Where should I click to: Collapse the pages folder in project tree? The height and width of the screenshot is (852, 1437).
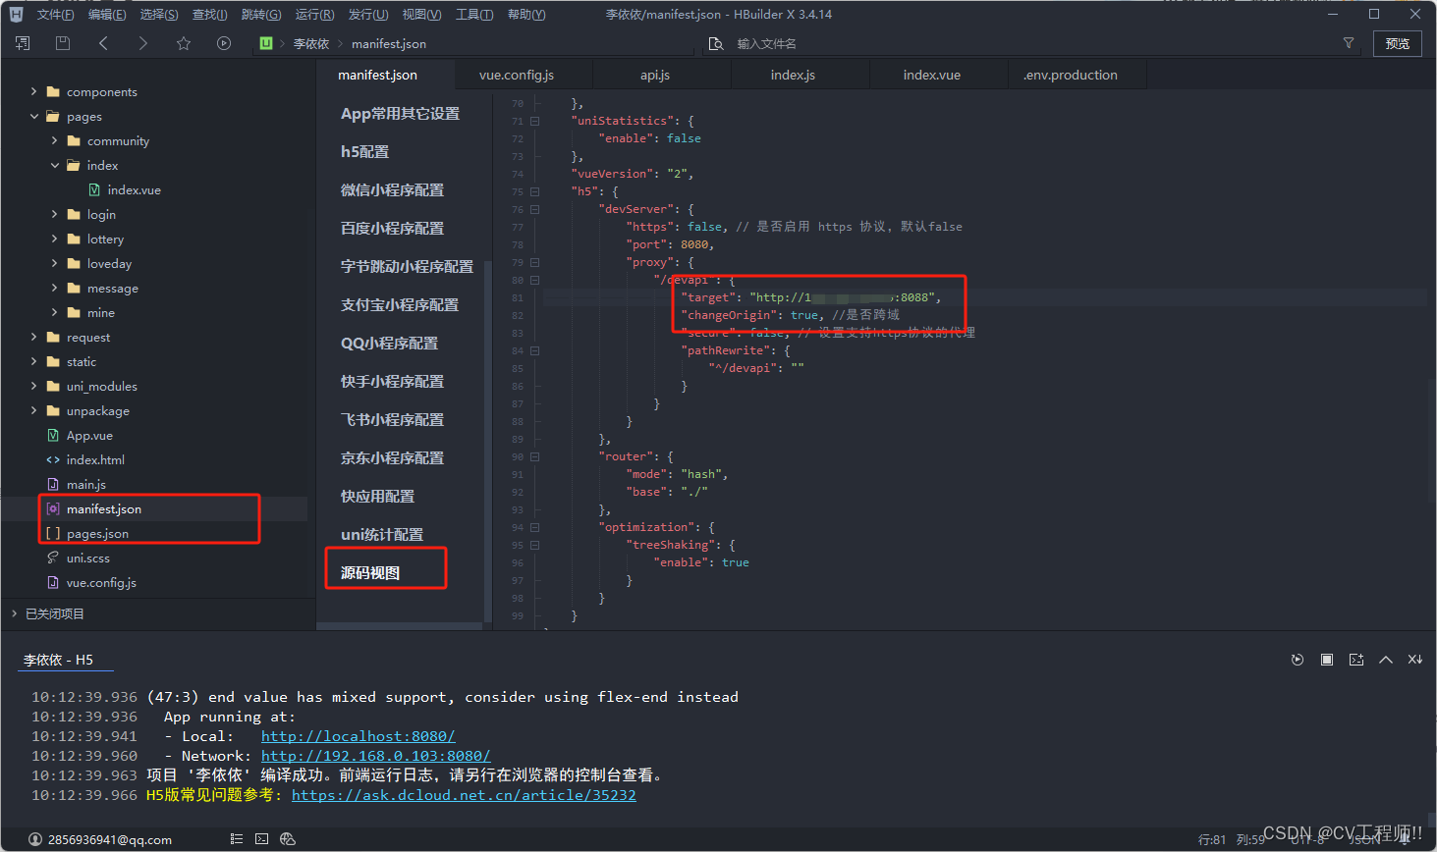(x=32, y=116)
